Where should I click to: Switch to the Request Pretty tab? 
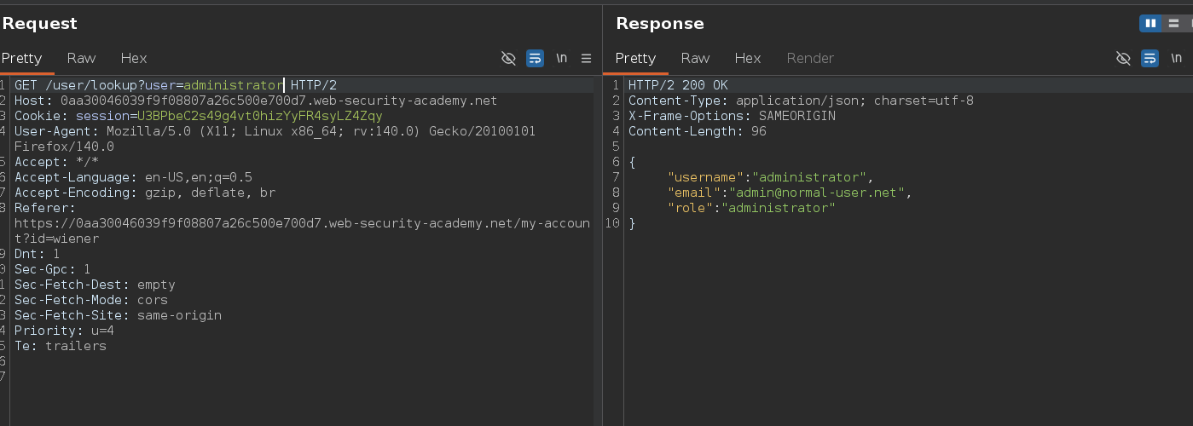coord(21,58)
